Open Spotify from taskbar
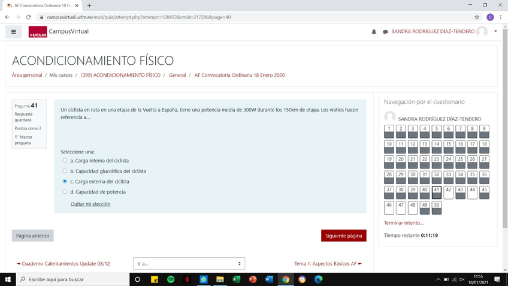Image resolution: width=508 pixels, height=286 pixels. (x=171, y=279)
